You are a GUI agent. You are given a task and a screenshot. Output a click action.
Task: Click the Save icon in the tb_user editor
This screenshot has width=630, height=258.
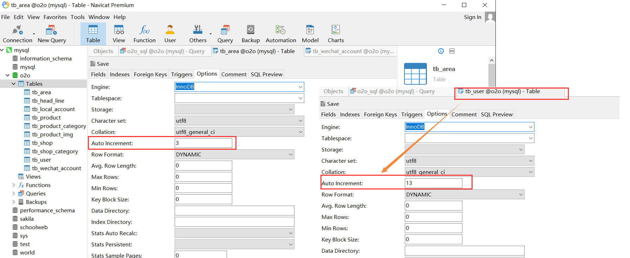pyautogui.click(x=323, y=104)
